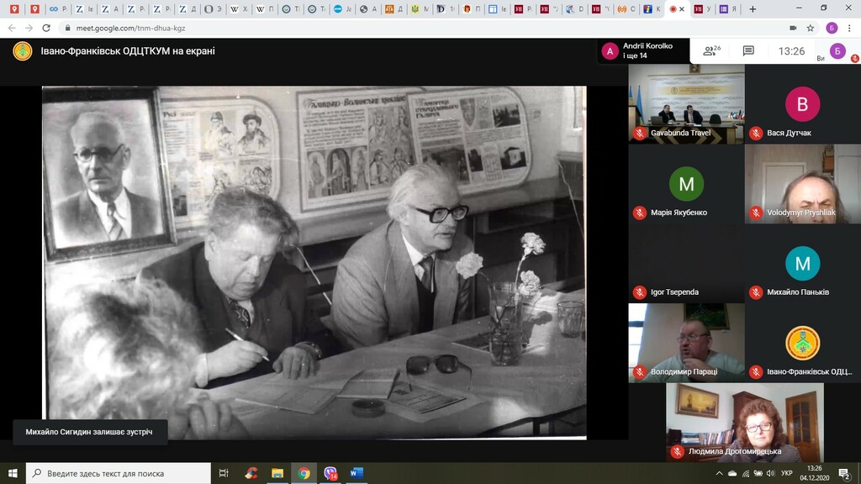The height and width of the screenshot is (484, 861).
Task: Close the active Meet tab
Action: [684, 8]
